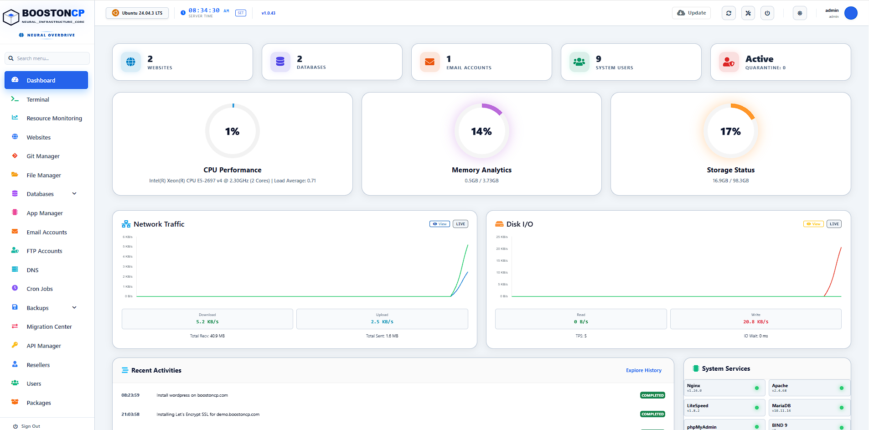Open the File Manager menu item
The height and width of the screenshot is (430, 869).
(46, 175)
